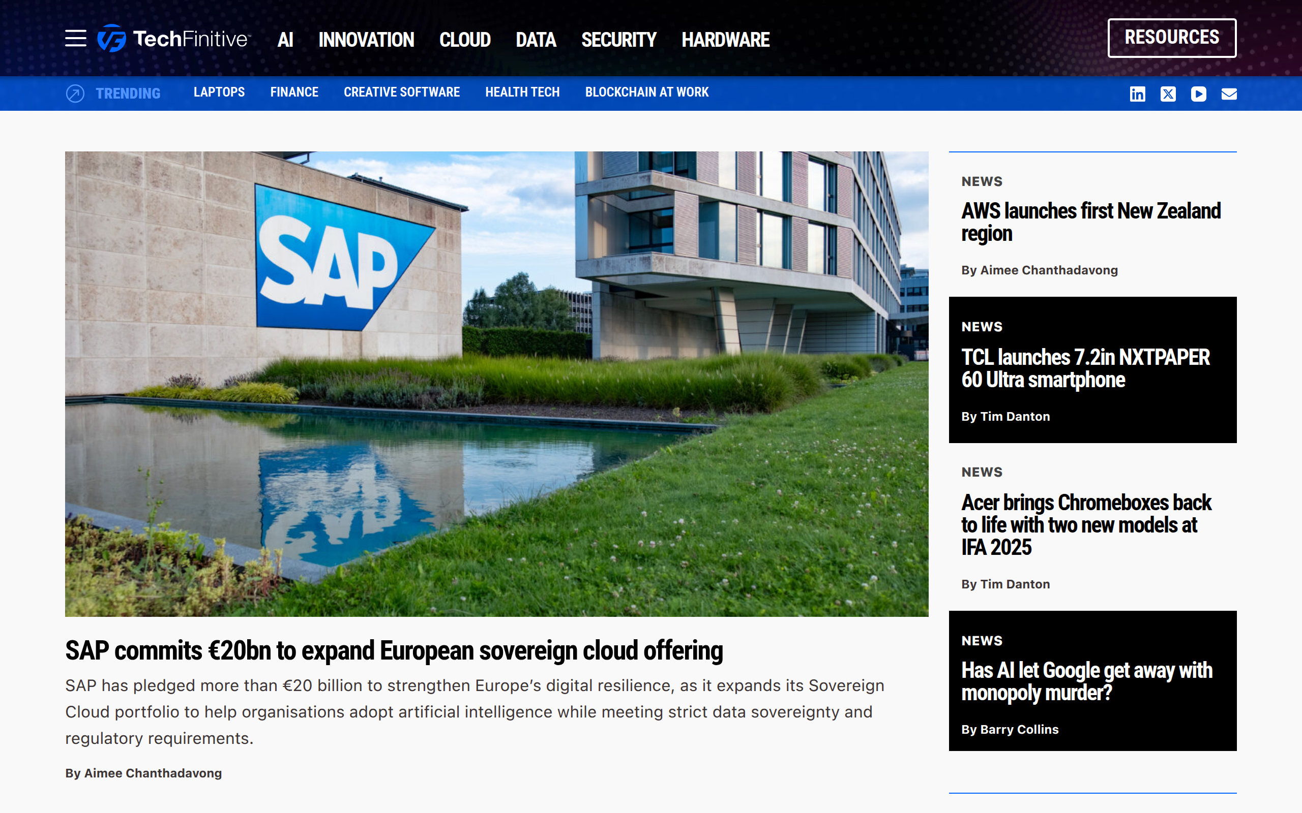Open the INNOVATION nav item
The width and height of the screenshot is (1302, 813).
pyautogui.click(x=366, y=40)
